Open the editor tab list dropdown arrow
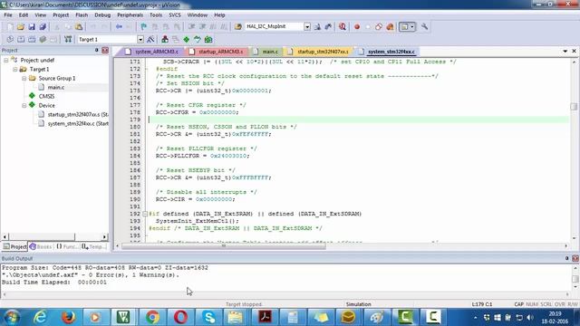This screenshot has width=580, height=326. click(x=565, y=52)
